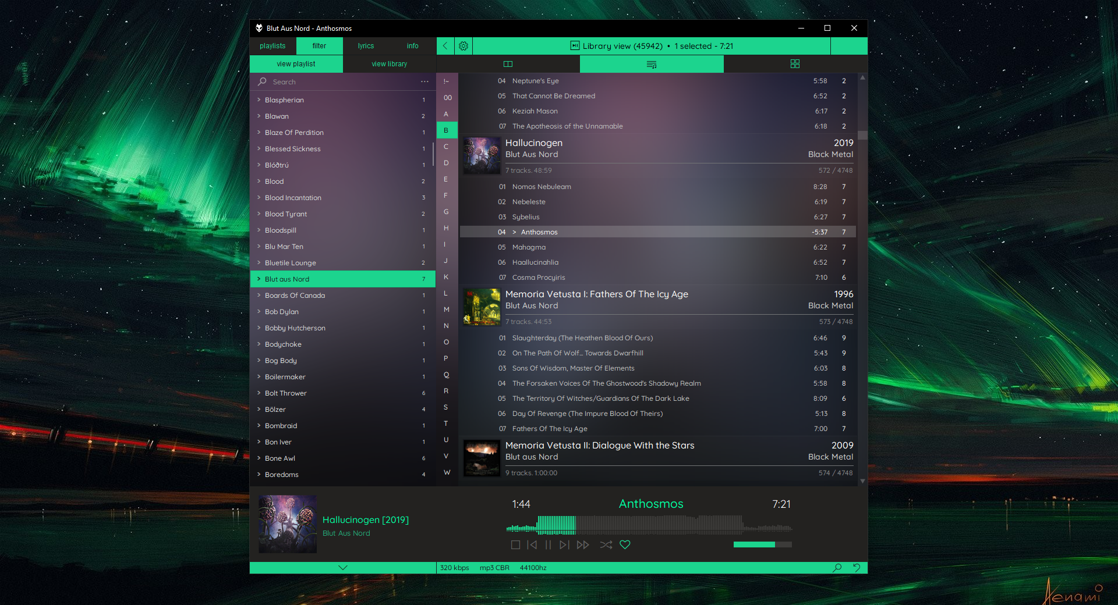Click the Memoria Vetusta II album cover
Viewport: 1118px width, 605px height.
click(x=482, y=458)
